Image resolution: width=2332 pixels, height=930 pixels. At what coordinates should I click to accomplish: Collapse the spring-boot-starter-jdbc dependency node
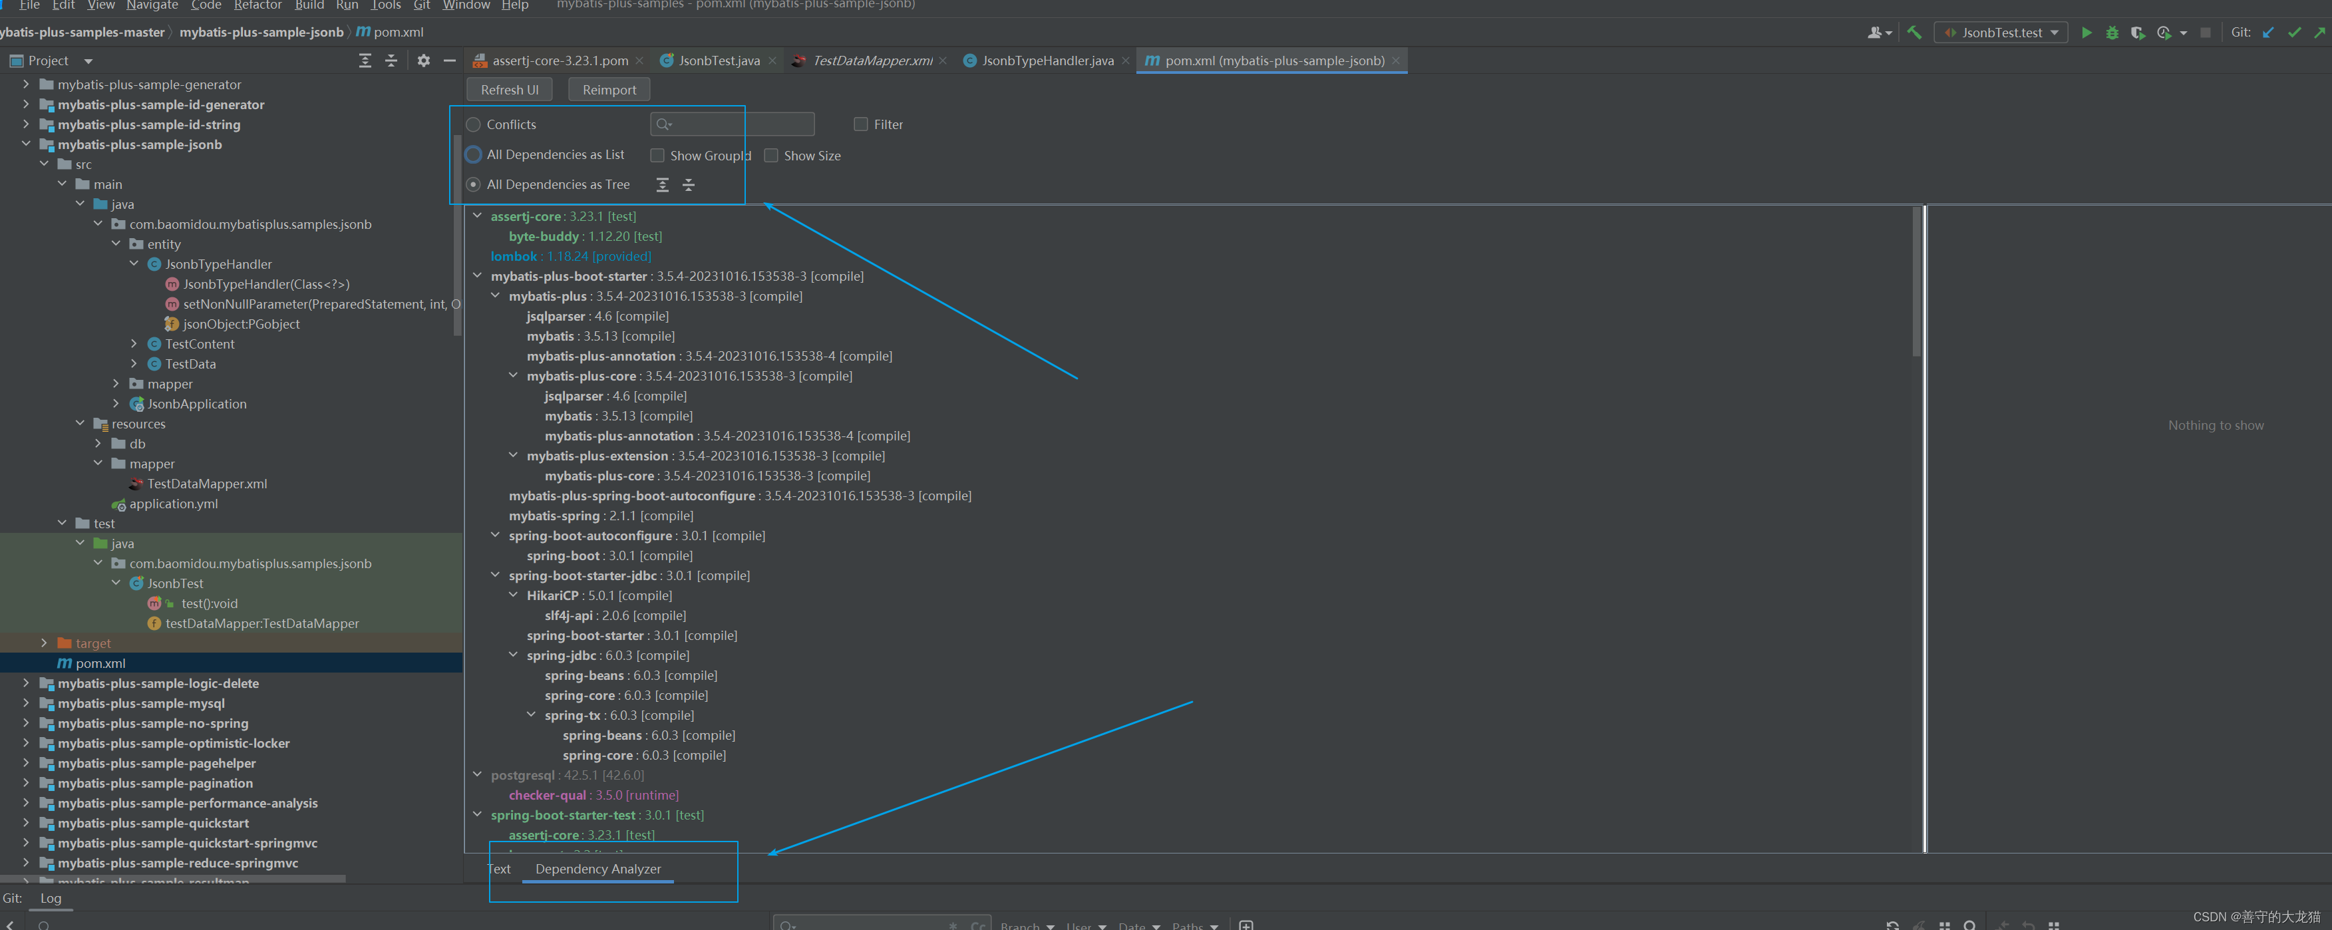pos(495,575)
